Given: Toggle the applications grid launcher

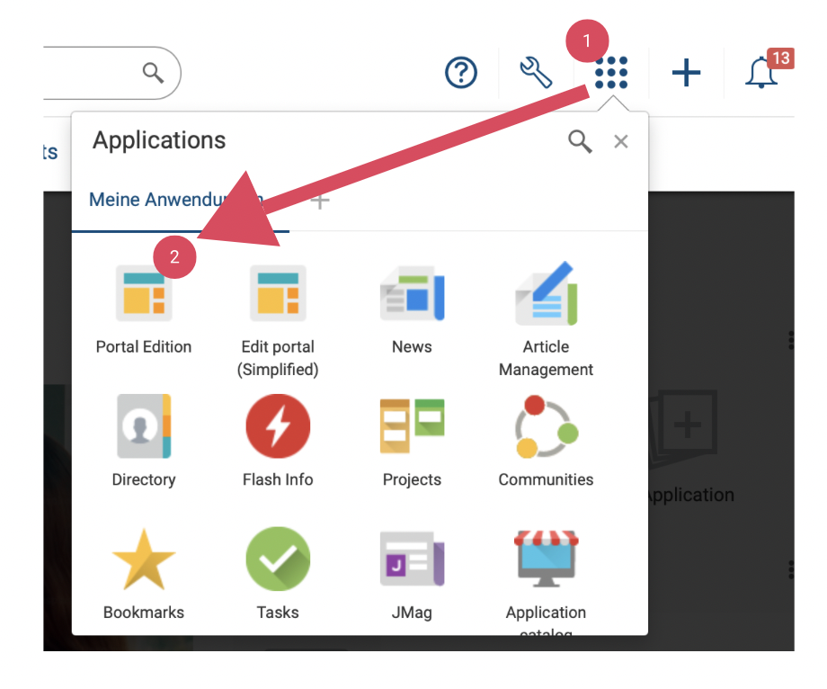Looking at the screenshot, I should (611, 72).
